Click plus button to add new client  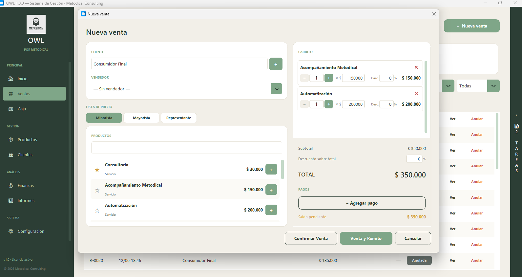coord(276,64)
